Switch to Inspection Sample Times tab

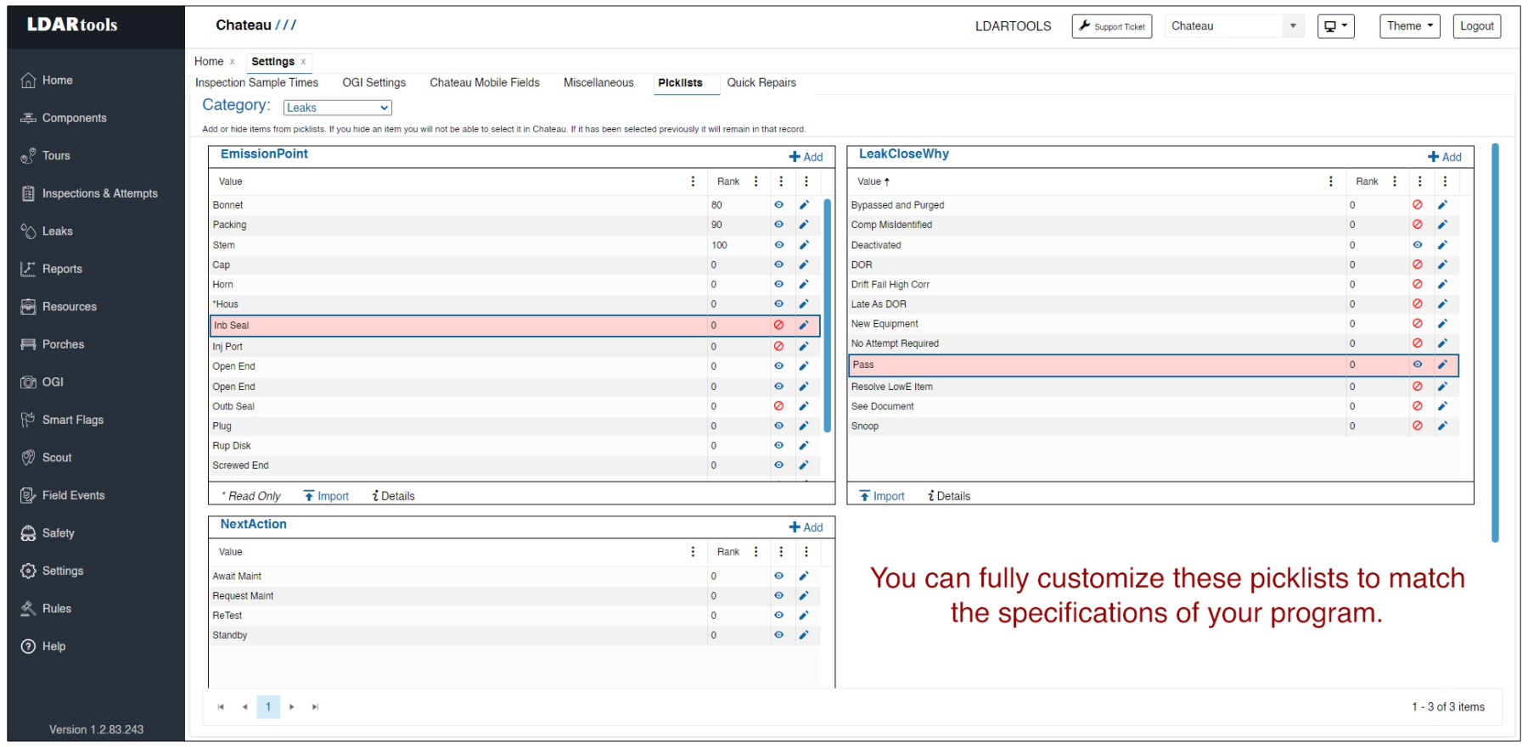pyautogui.click(x=256, y=82)
